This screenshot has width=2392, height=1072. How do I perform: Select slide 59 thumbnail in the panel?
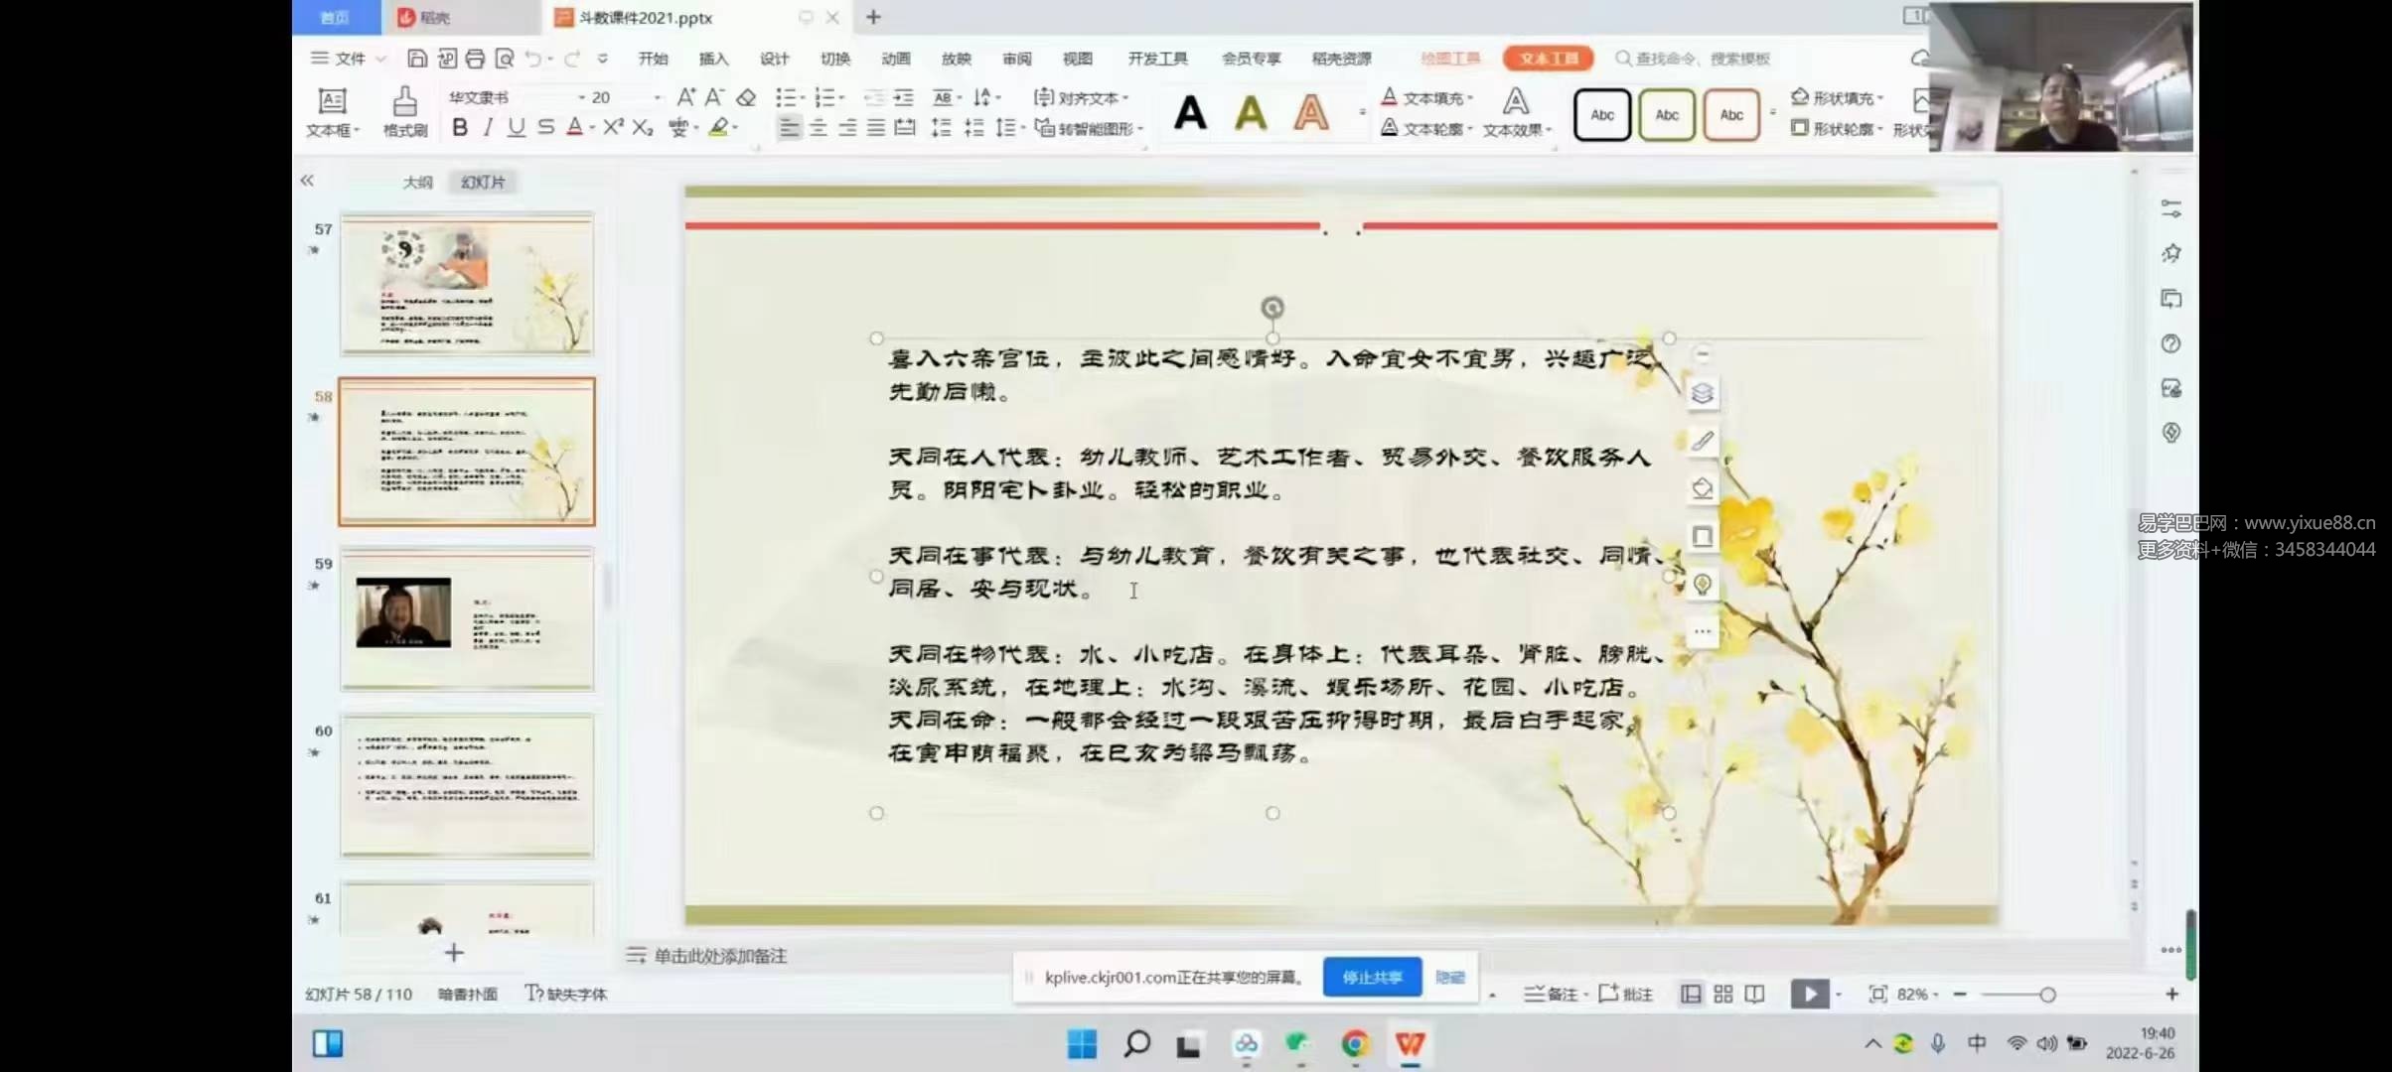[467, 619]
